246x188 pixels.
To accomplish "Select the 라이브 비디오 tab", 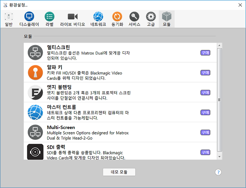I will [73, 19].
